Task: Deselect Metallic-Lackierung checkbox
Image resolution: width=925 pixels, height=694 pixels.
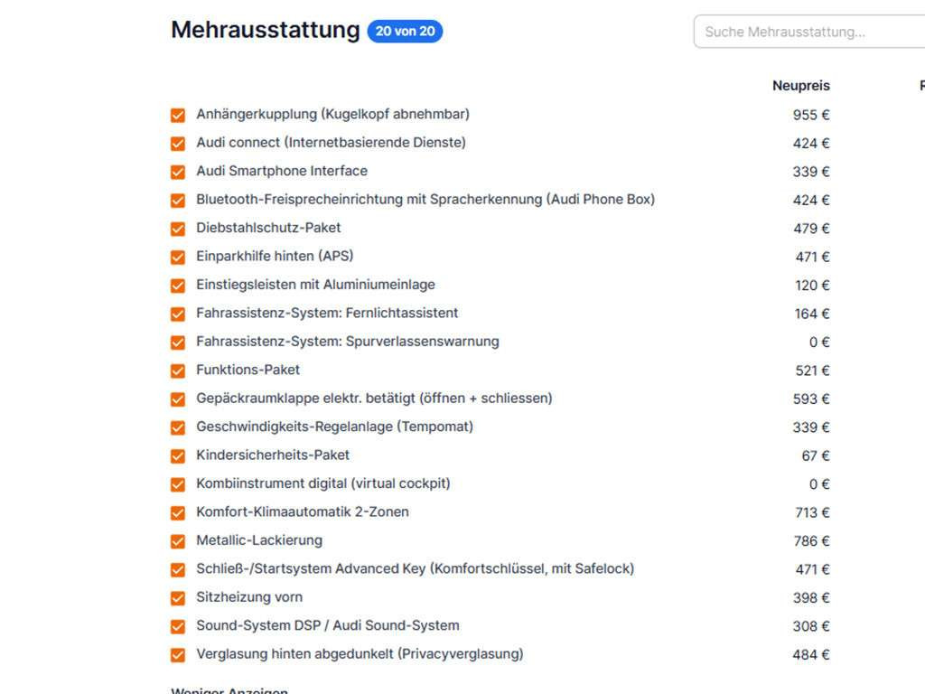Action: click(x=178, y=541)
